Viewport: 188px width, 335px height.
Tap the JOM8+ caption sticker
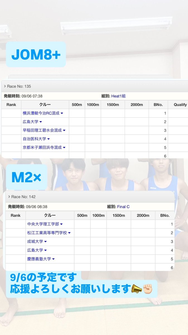pyautogui.click(x=36, y=55)
